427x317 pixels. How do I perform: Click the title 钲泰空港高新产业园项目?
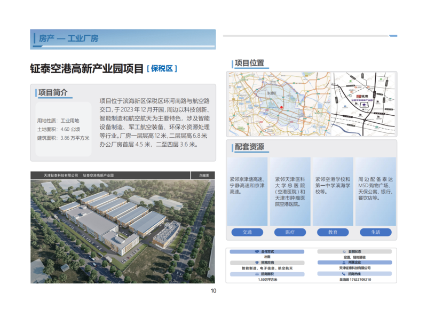click(86, 69)
